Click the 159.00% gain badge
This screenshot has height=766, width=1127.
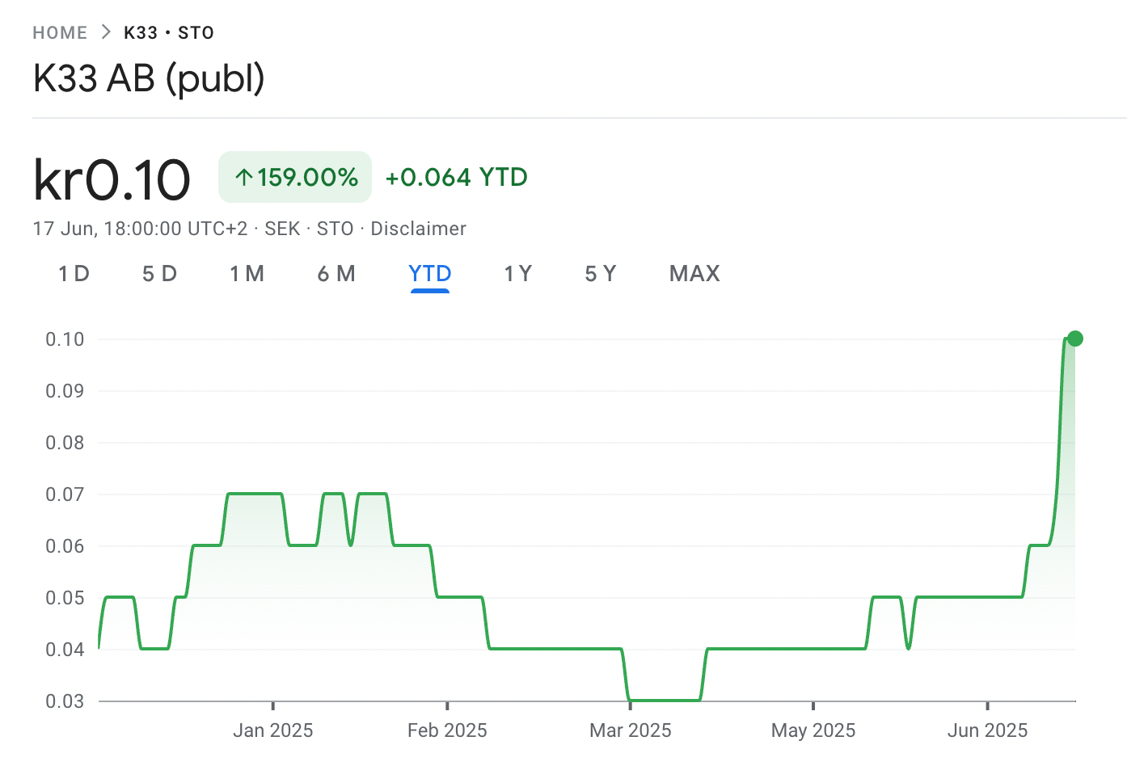(295, 177)
